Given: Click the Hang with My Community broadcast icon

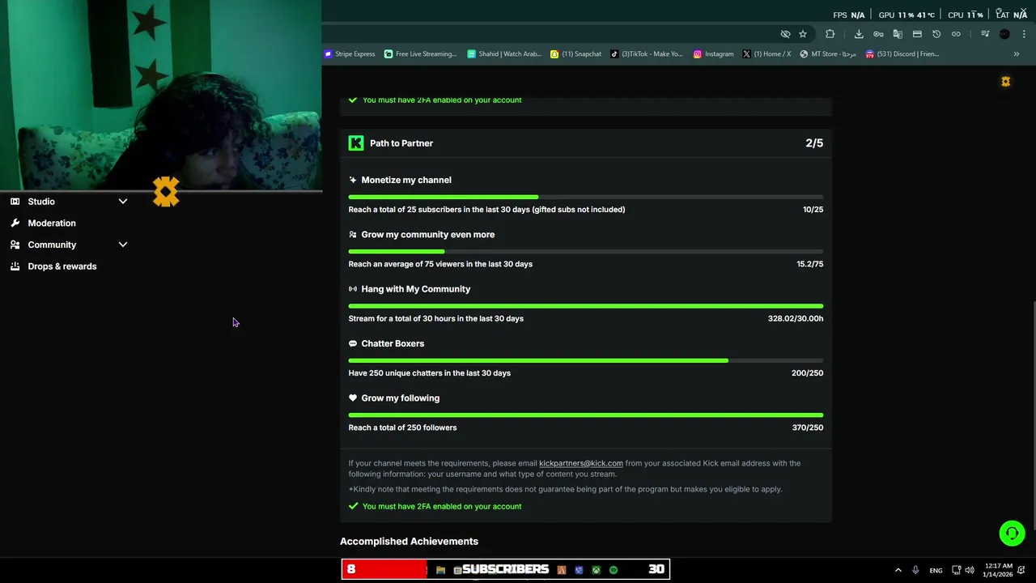Looking at the screenshot, I should pos(353,289).
